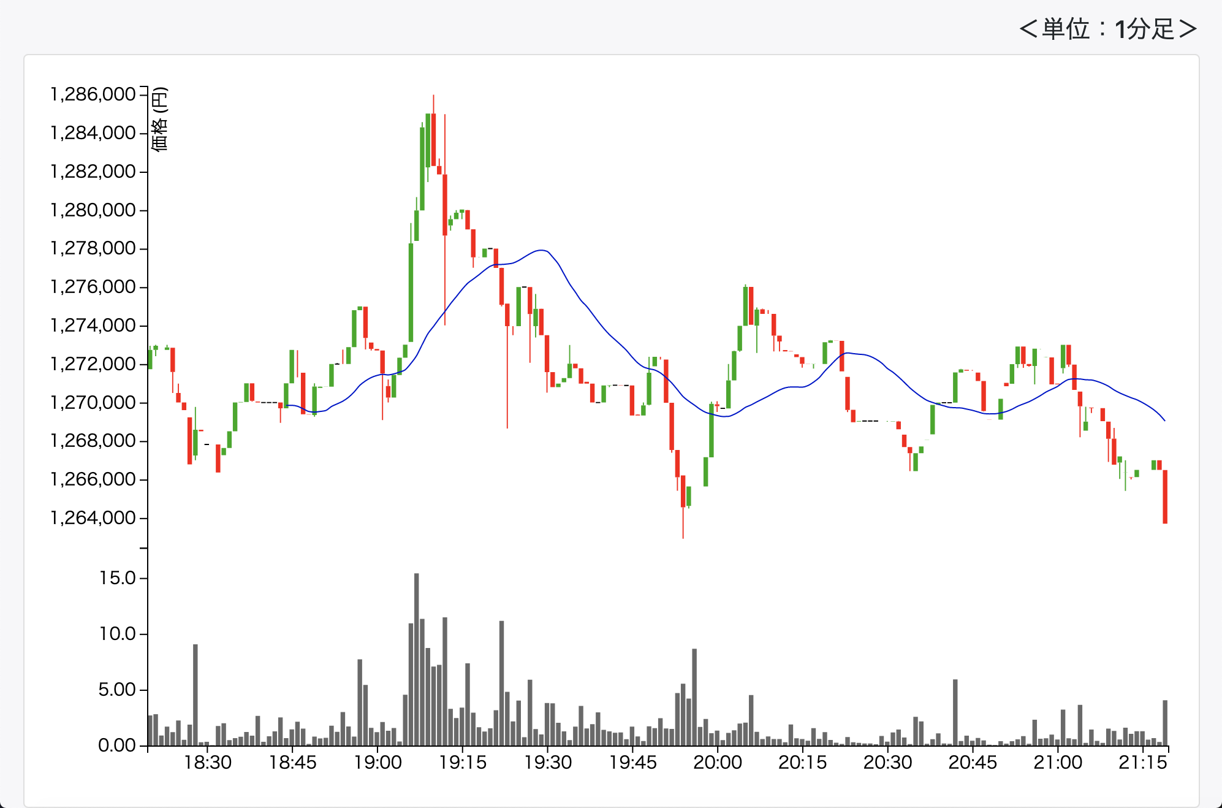Select the 19:45 time axis label
The image size is (1222, 808).
[x=632, y=763]
